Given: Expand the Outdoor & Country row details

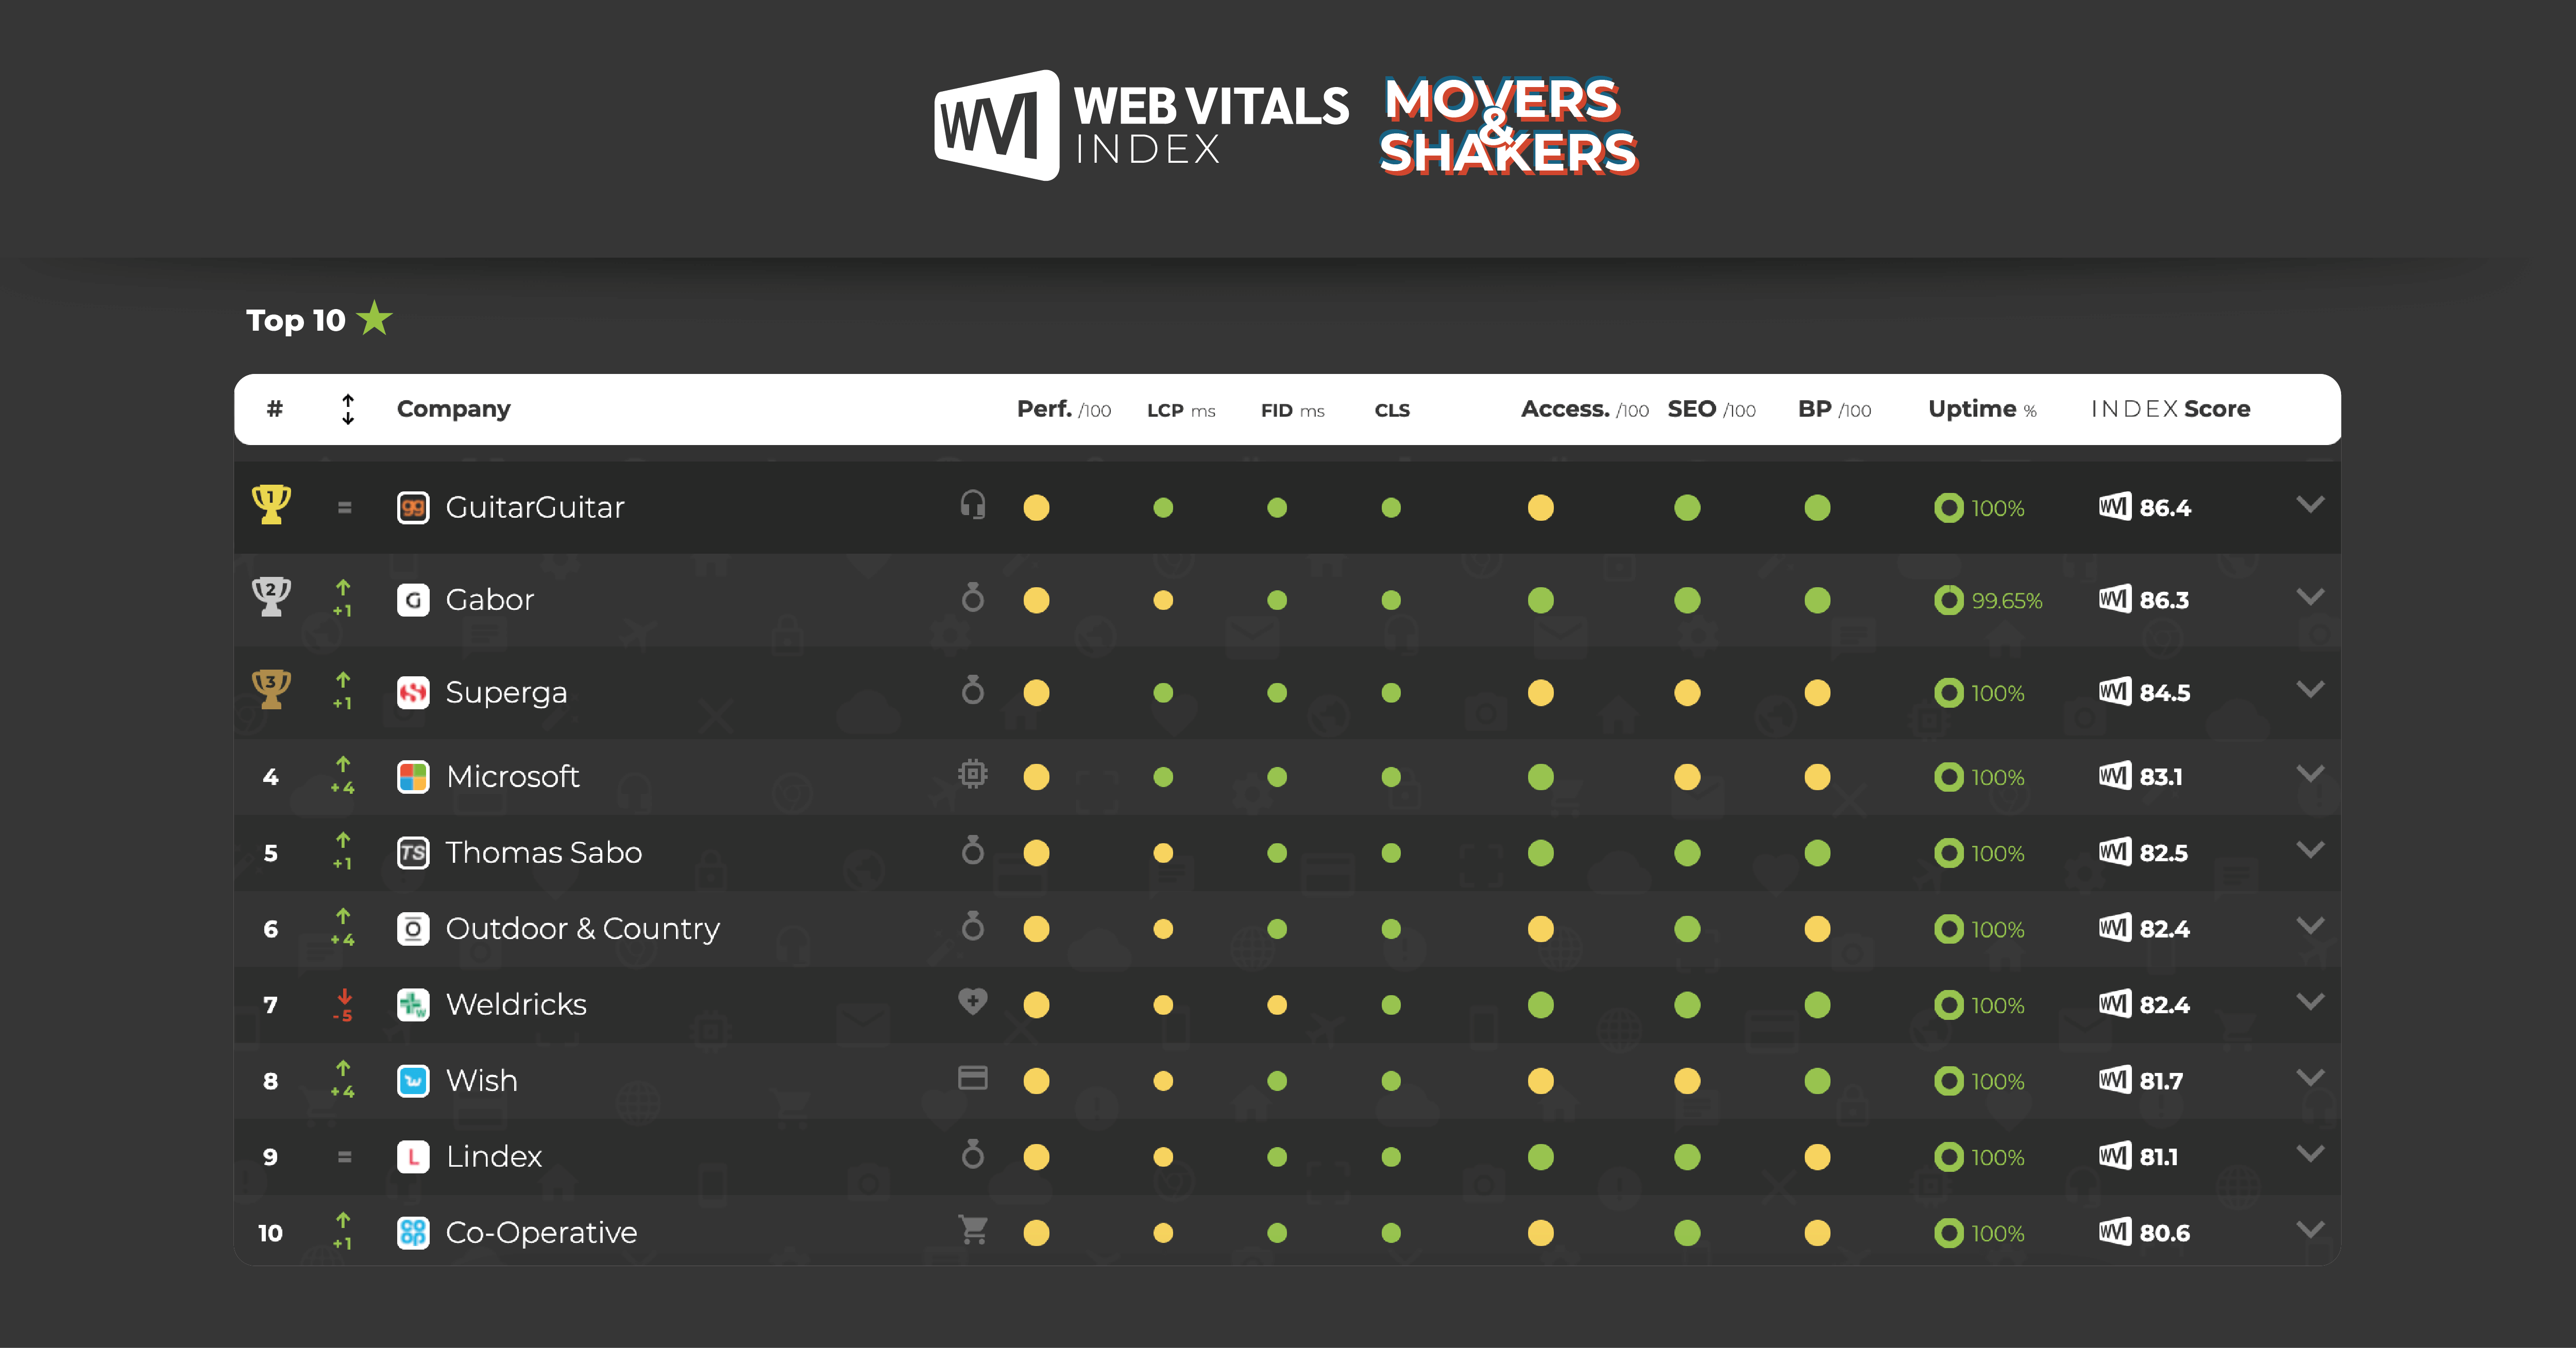Looking at the screenshot, I should tap(2310, 925).
